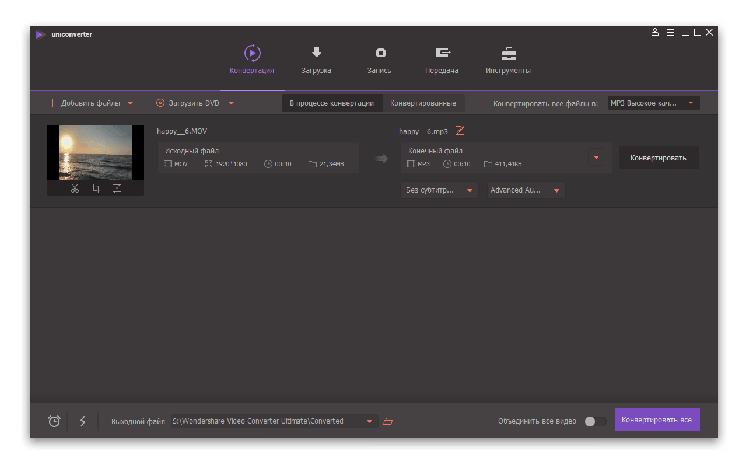This screenshot has width=753, height=465.
Task: Open the MP3 Высокое кач... format dropdown
Action: [x=653, y=103]
